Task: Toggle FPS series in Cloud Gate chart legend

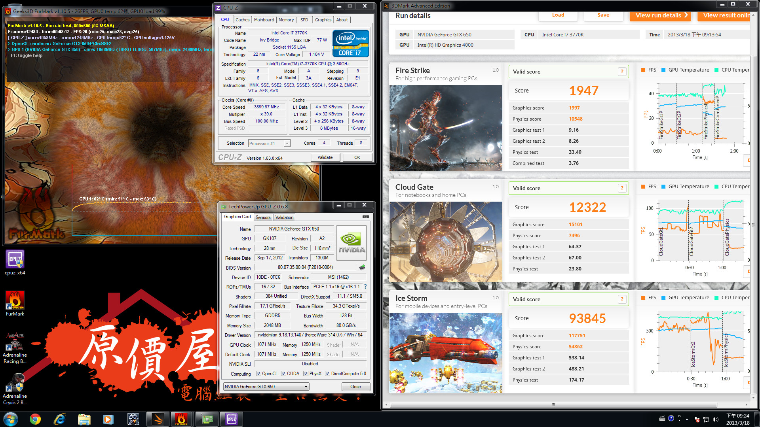Action: (649, 187)
